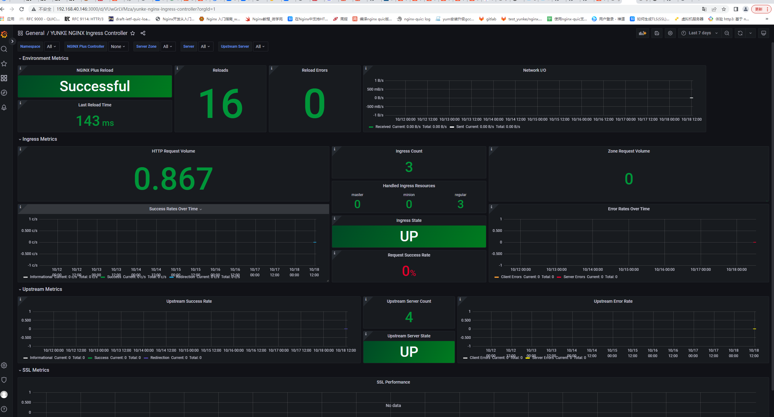Click the orange Client Errors legend color marker

497,277
